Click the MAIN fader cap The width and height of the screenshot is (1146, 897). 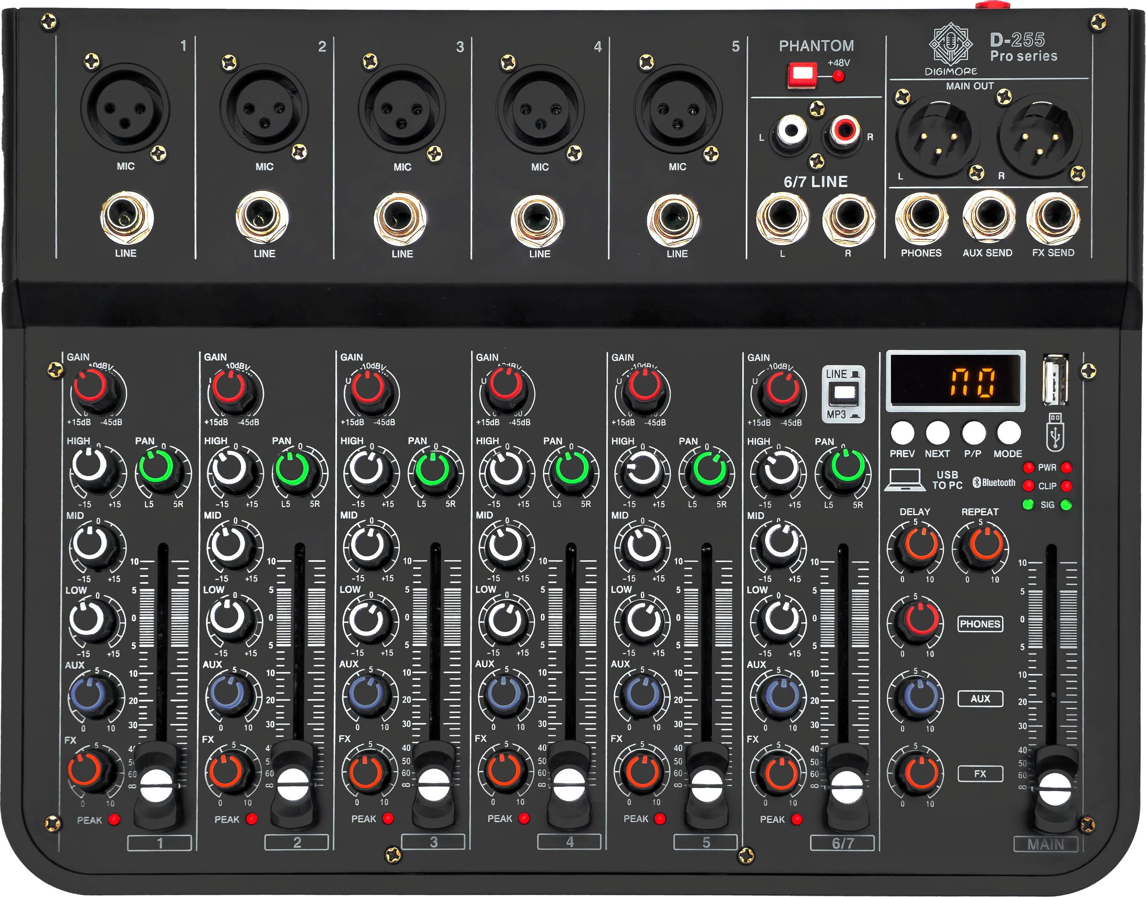(1055, 789)
